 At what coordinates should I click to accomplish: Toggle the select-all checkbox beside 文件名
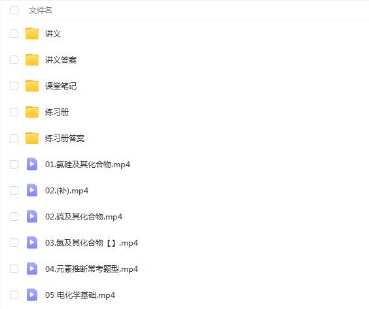pos(14,10)
